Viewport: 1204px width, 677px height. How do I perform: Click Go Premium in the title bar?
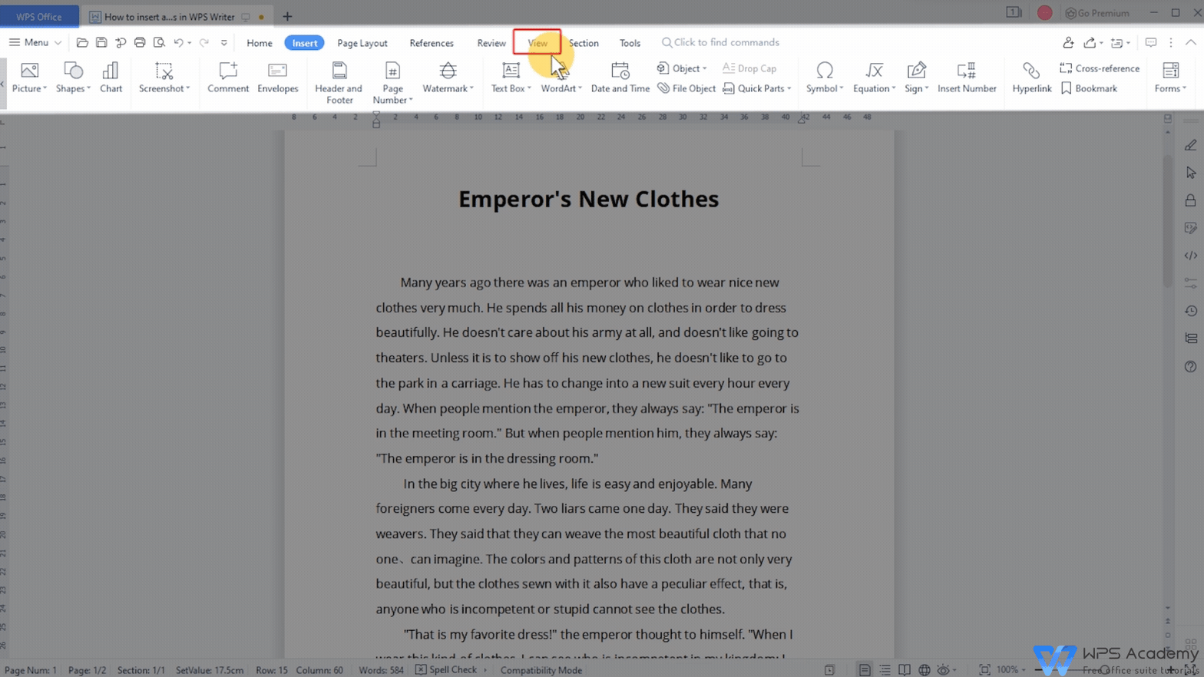point(1097,13)
